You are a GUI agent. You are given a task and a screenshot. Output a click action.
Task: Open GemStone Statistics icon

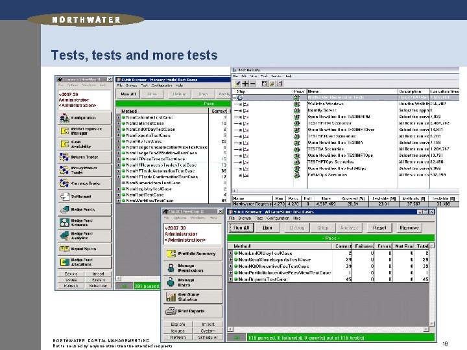(171, 297)
